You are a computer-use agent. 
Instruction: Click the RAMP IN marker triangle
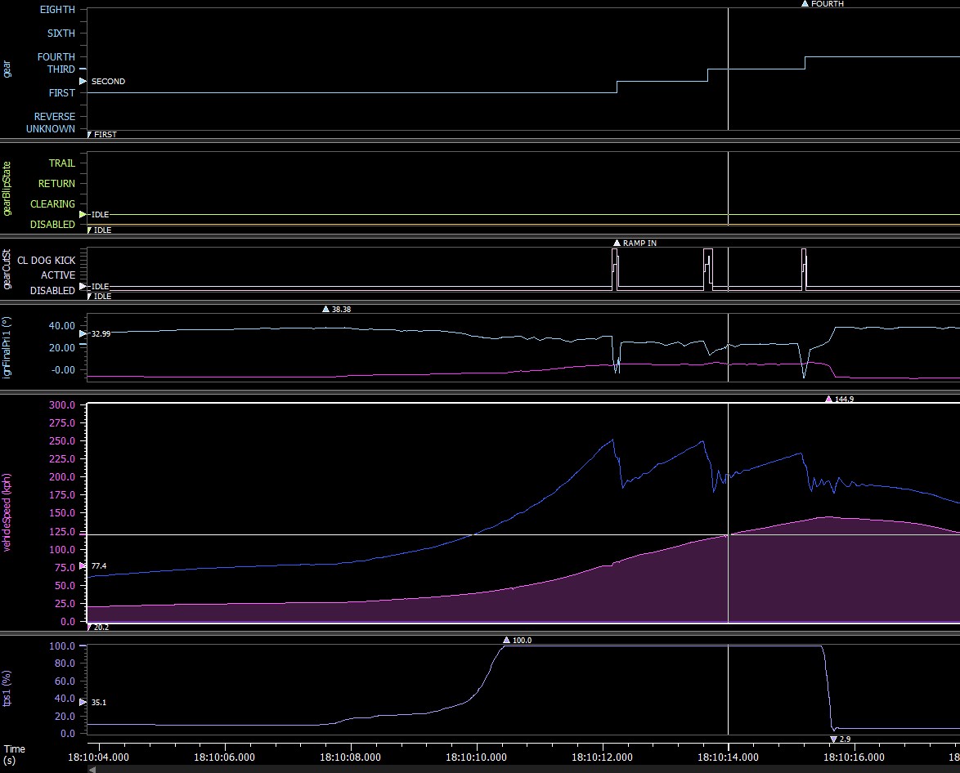(x=617, y=244)
